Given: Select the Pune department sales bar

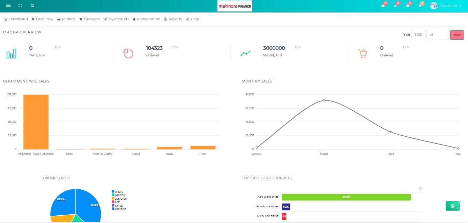Looking at the screenshot, I should (203, 148).
